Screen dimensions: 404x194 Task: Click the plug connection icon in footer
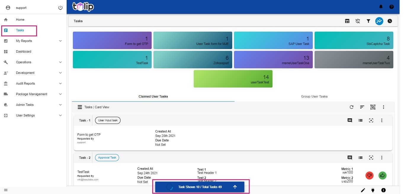pos(373,190)
